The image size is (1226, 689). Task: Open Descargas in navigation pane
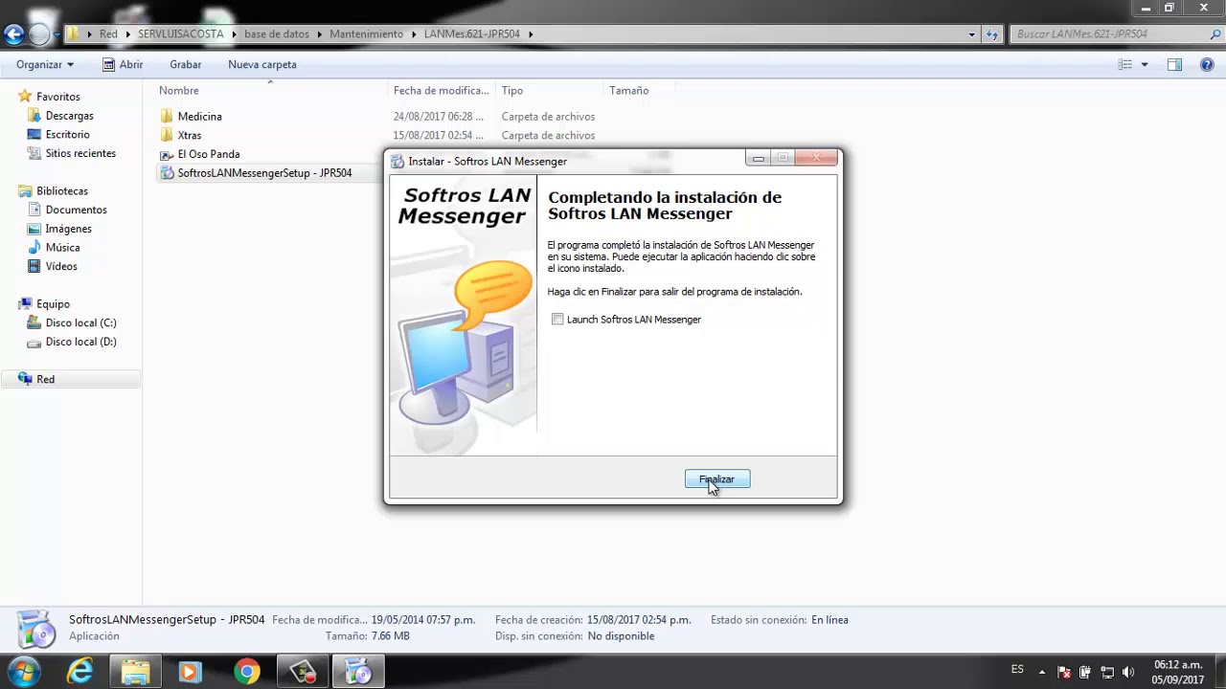point(69,116)
